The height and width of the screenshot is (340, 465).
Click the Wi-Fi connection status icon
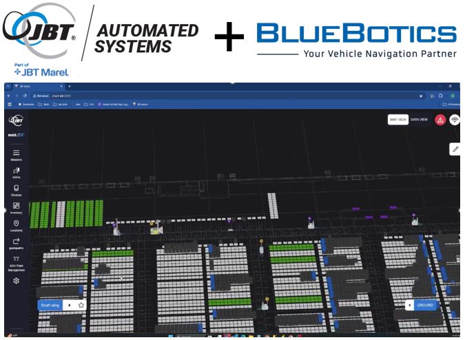(x=455, y=120)
